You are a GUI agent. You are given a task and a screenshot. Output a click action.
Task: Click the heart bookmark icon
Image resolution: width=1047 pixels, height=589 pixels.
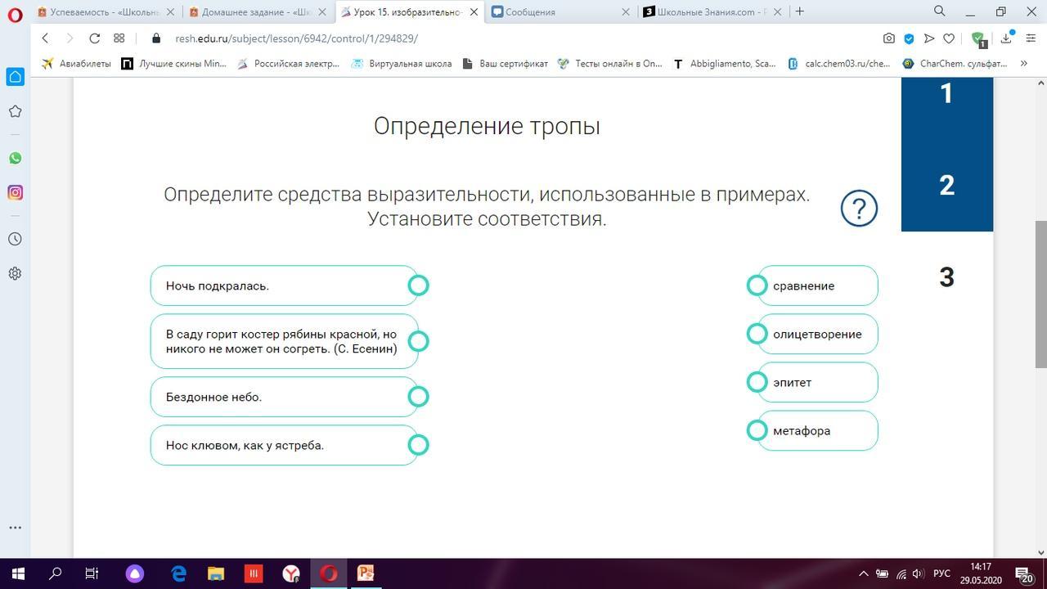[x=949, y=38]
